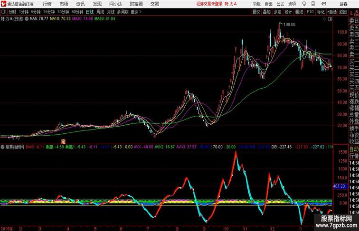Switch to 30分钟 period
The width and height of the screenshot is (359, 231).
click(x=63, y=12)
